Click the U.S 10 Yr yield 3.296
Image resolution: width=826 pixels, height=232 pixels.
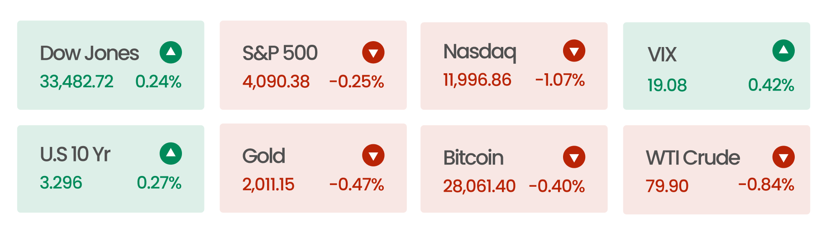coord(61,183)
